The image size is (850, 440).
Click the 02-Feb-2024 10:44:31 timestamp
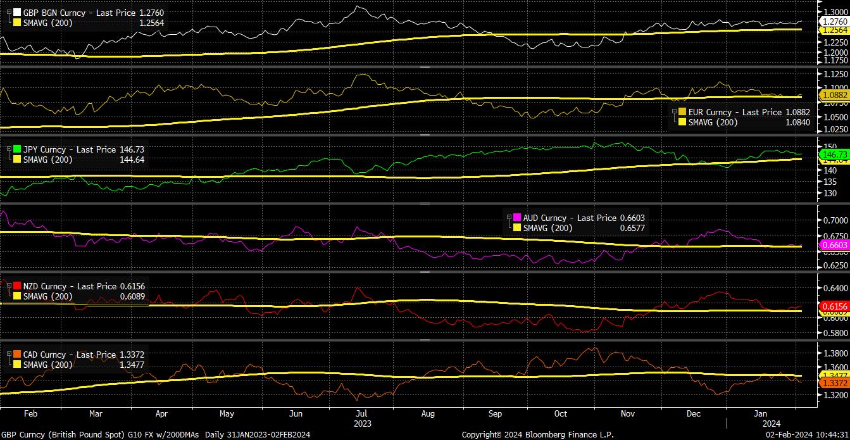coord(806,434)
